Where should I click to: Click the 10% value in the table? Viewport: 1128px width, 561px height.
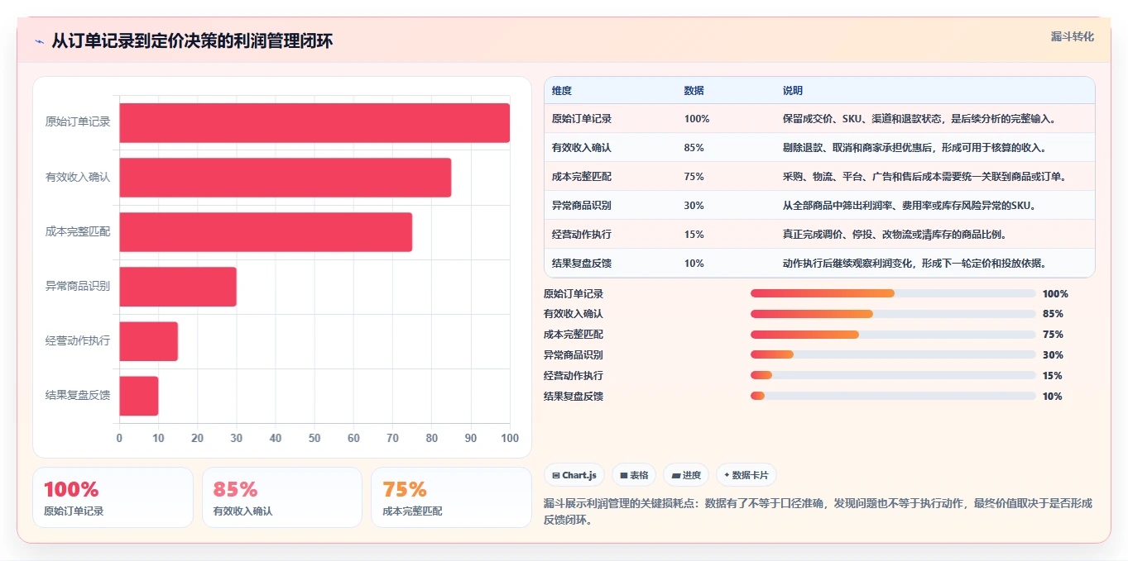point(694,264)
